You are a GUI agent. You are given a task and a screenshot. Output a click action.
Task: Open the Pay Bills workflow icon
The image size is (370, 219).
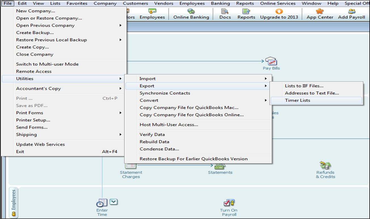point(271,61)
